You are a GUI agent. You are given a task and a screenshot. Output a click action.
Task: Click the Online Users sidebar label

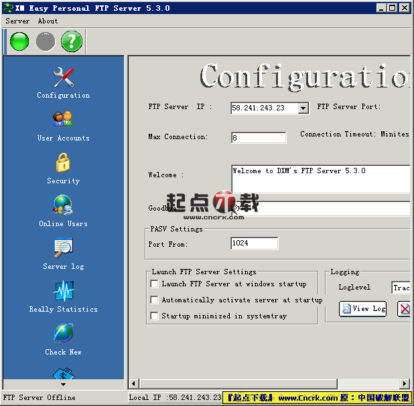tap(64, 223)
